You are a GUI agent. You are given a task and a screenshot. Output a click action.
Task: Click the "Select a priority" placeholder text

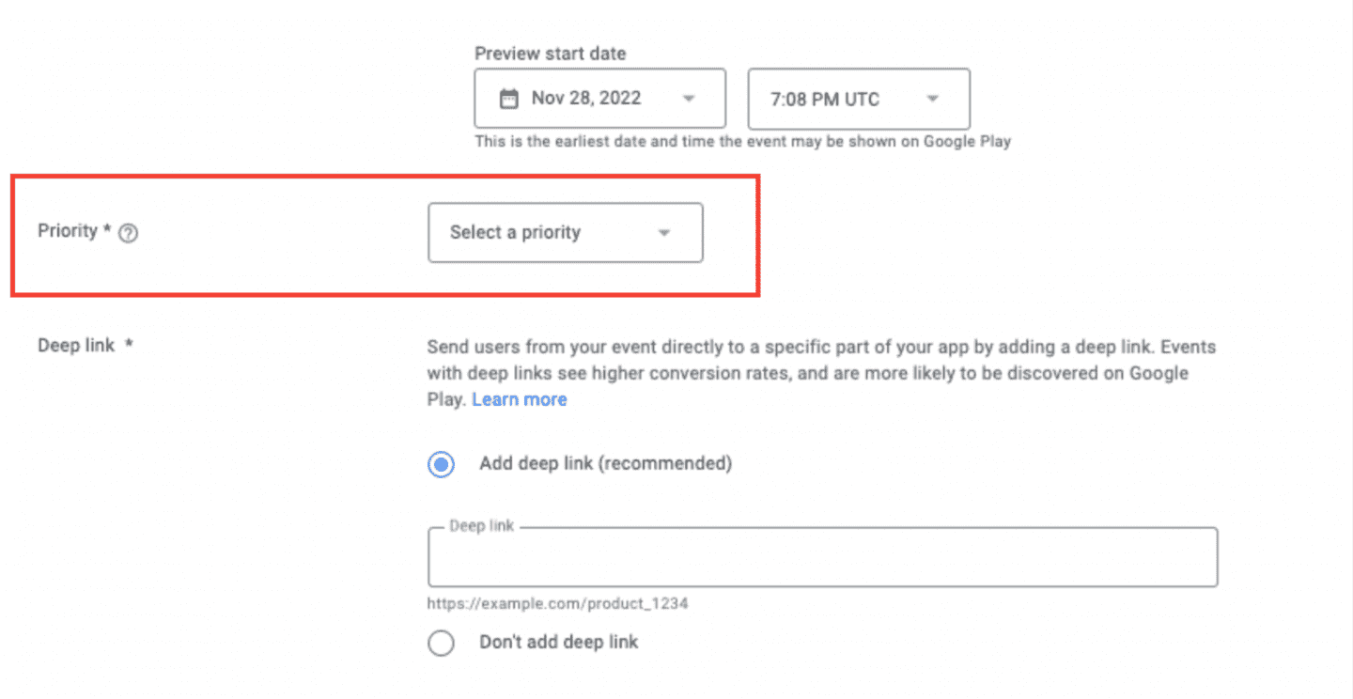click(515, 232)
